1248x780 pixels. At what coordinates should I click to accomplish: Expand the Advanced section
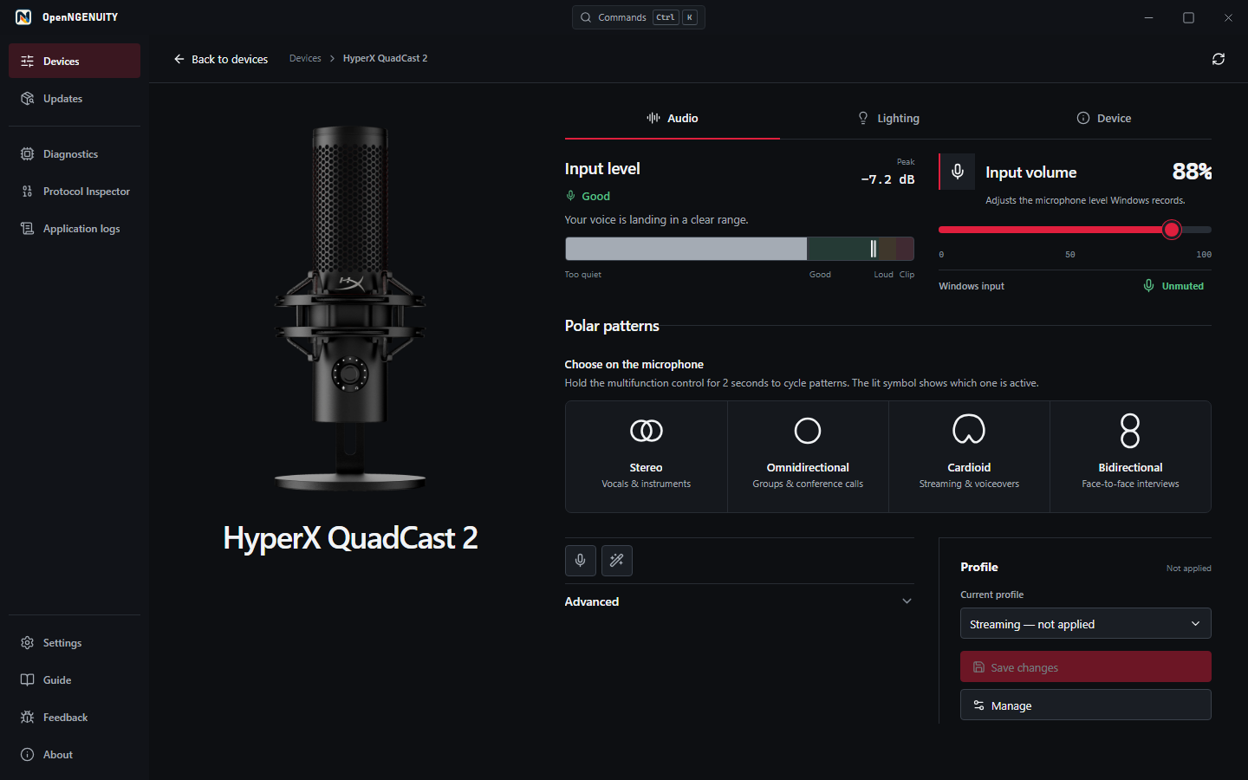(x=739, y=601)
